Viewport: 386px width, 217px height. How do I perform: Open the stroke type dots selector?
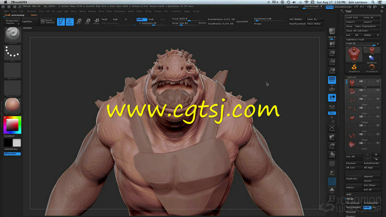(13, 53)
